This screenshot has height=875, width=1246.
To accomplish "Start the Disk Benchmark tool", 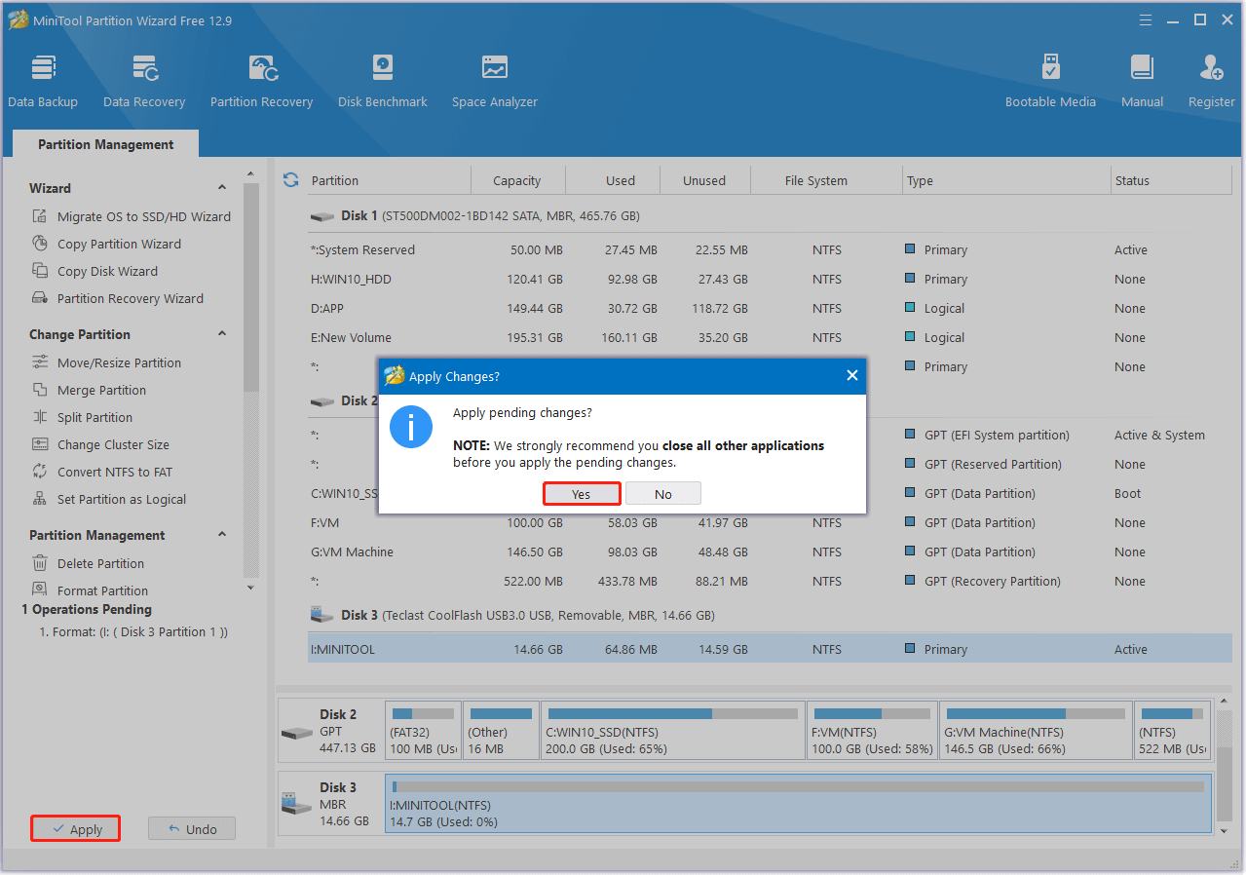I will point(382,80).
